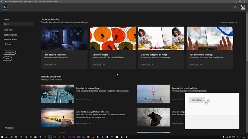Viewport: 248px width, 139px height.
Task: Open the user profile avatar
Action: click(x=243, y=7)
